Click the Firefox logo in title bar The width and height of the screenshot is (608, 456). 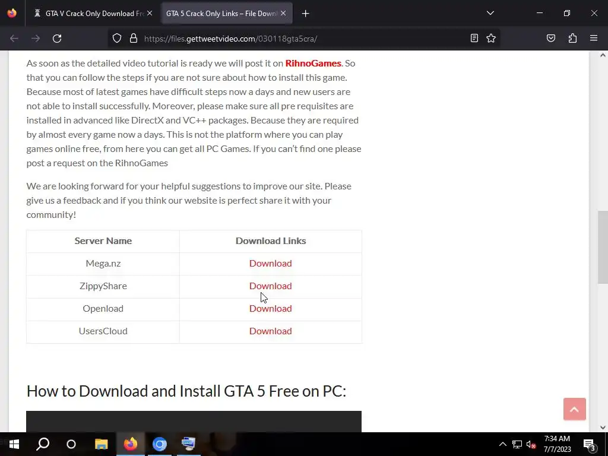(x=12, y=13)
